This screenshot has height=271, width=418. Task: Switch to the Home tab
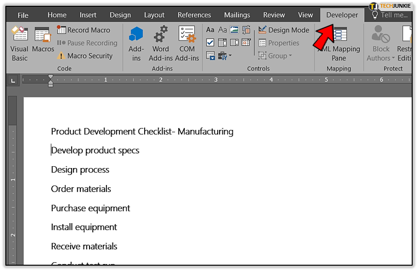coord(57,15)
